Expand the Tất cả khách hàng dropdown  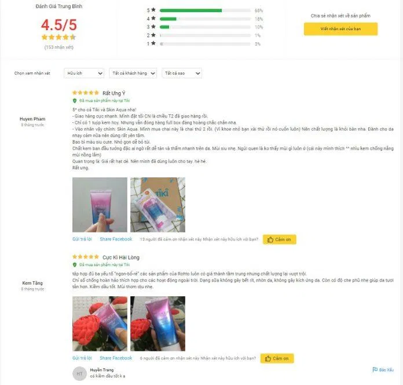(133, 73)
